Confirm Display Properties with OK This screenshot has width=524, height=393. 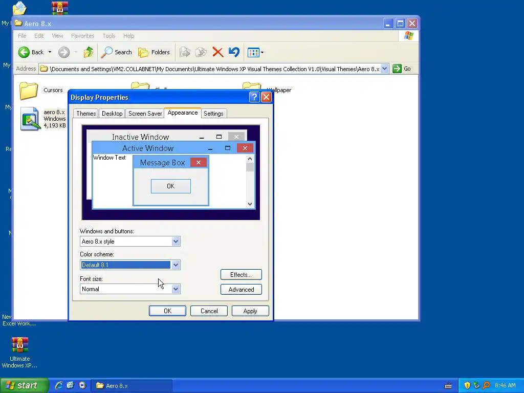[167, 311]
